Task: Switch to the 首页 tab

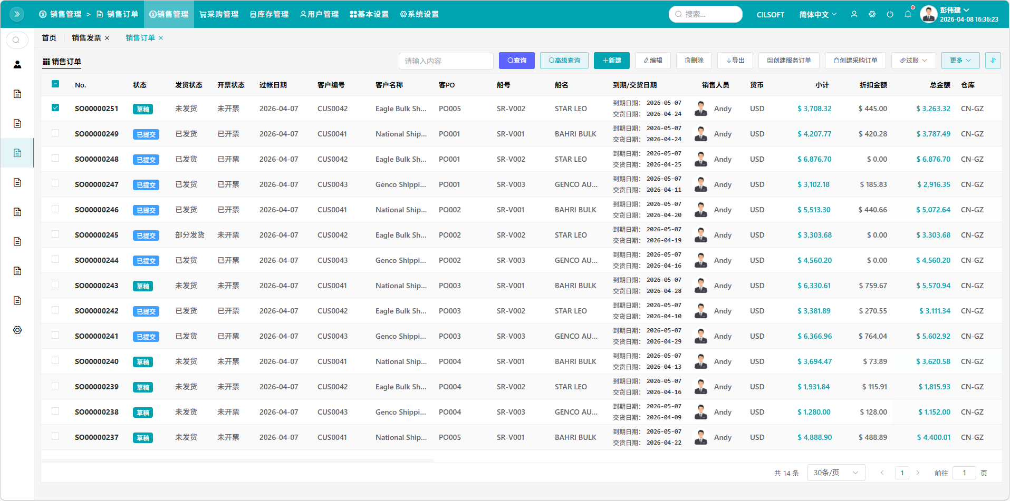Action: [49, 38]
